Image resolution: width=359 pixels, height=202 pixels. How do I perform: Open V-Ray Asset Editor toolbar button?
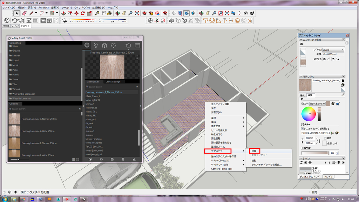(7, 20)
